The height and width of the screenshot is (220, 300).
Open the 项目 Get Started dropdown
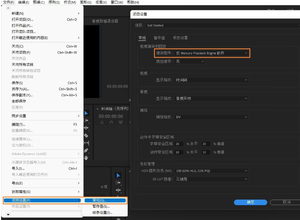[x=223, y=25]
